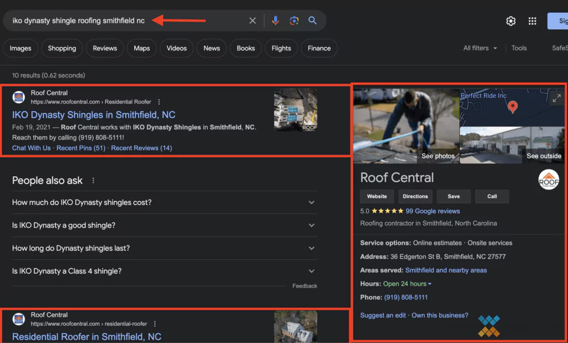The height and width of the screenshot is (343, 568).
Task: Submit search with the magnifying glass icon
Action: click(x=313, y=21)
